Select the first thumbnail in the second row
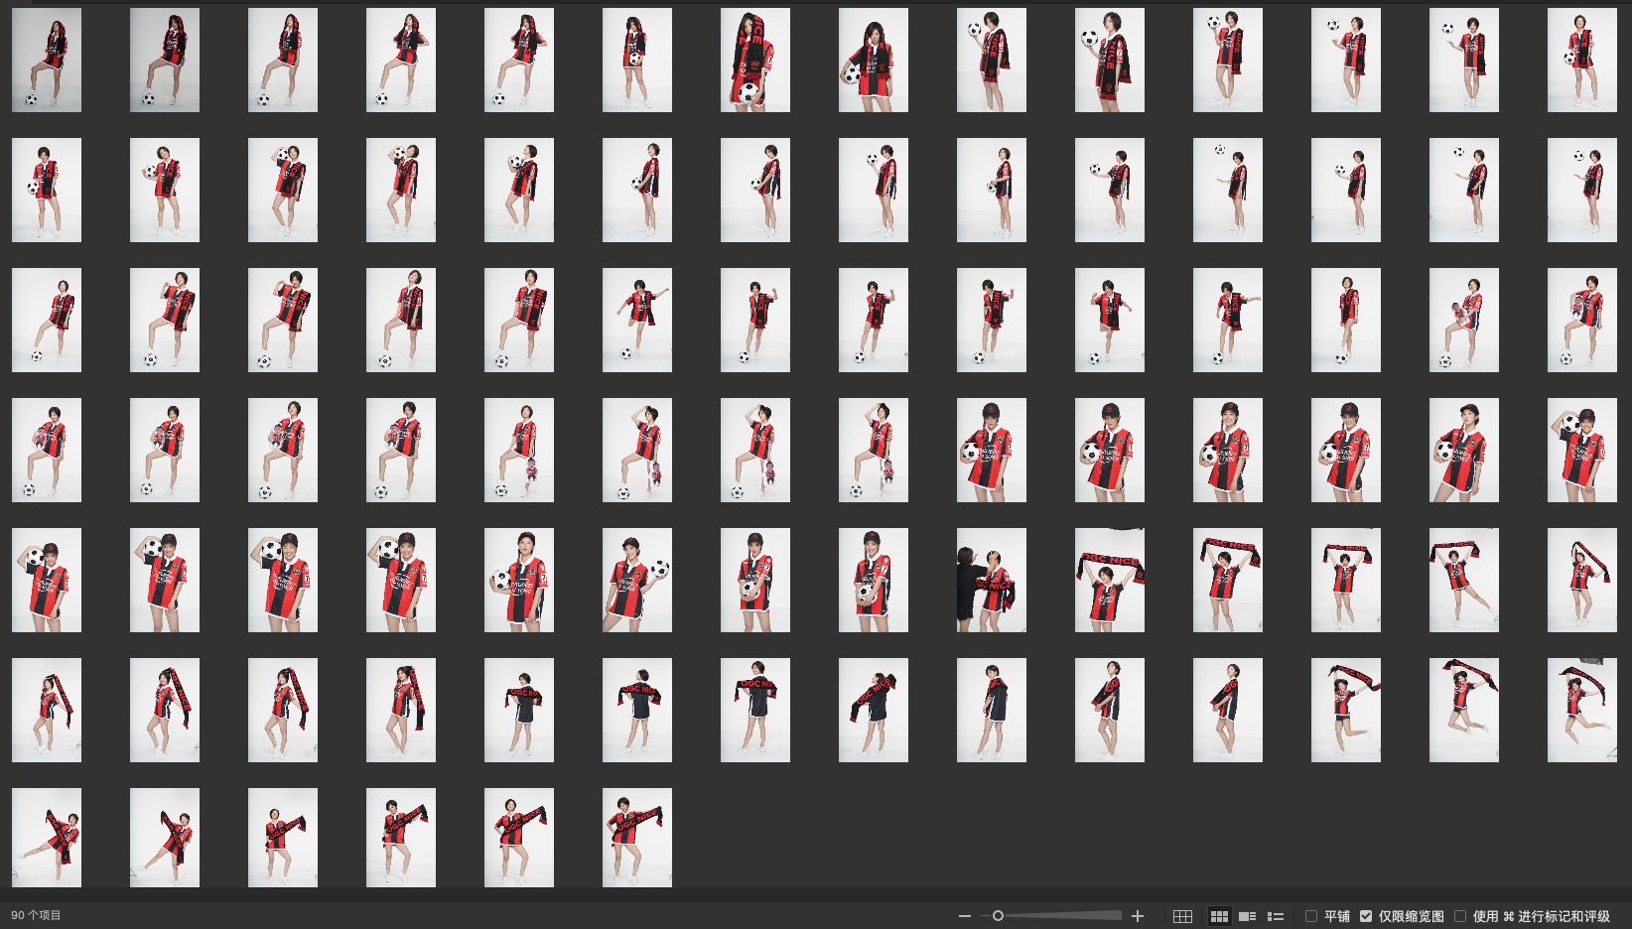1632x929 pixels. [47, 190]
